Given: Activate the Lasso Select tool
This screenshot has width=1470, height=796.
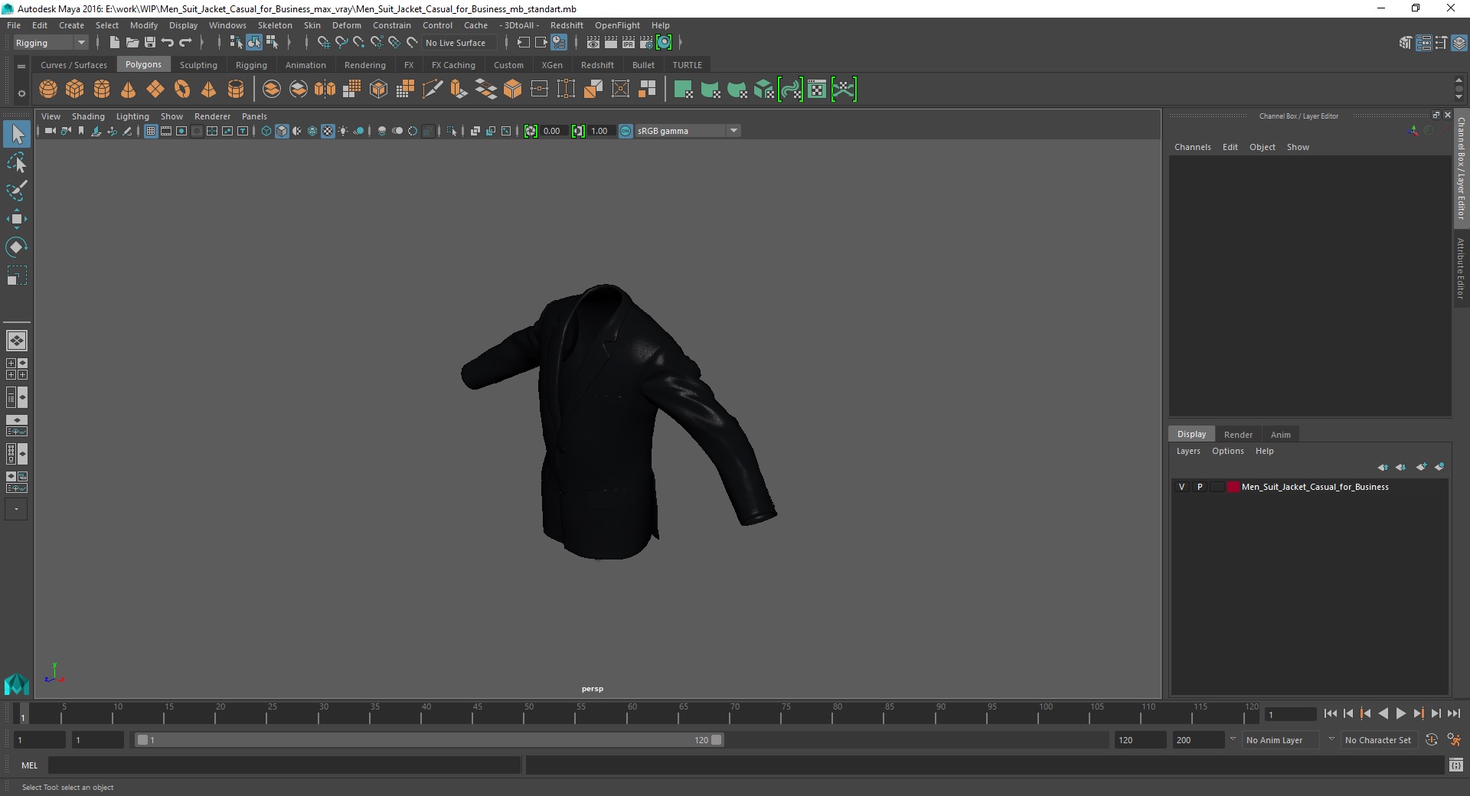Looking at the screenshot, I should 16,163.
